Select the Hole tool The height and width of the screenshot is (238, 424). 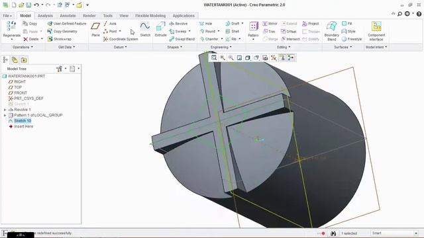point(206,24)
